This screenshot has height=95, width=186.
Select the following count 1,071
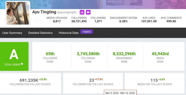[98, 21]
